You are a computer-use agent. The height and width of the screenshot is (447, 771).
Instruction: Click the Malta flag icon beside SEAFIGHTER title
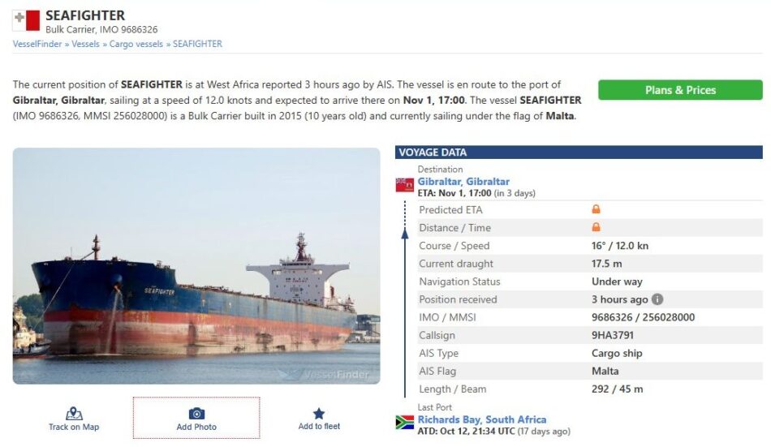(26, 20)
